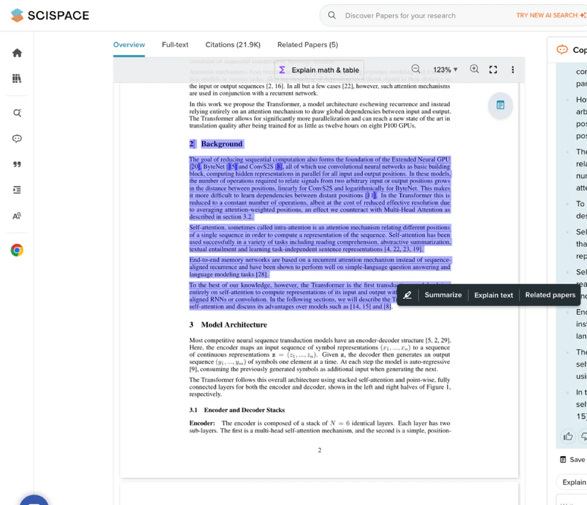The width and height of the screenshot is (587, 505).
Task: Switch to the Full-text tab
Action: (x=175, y=45)
